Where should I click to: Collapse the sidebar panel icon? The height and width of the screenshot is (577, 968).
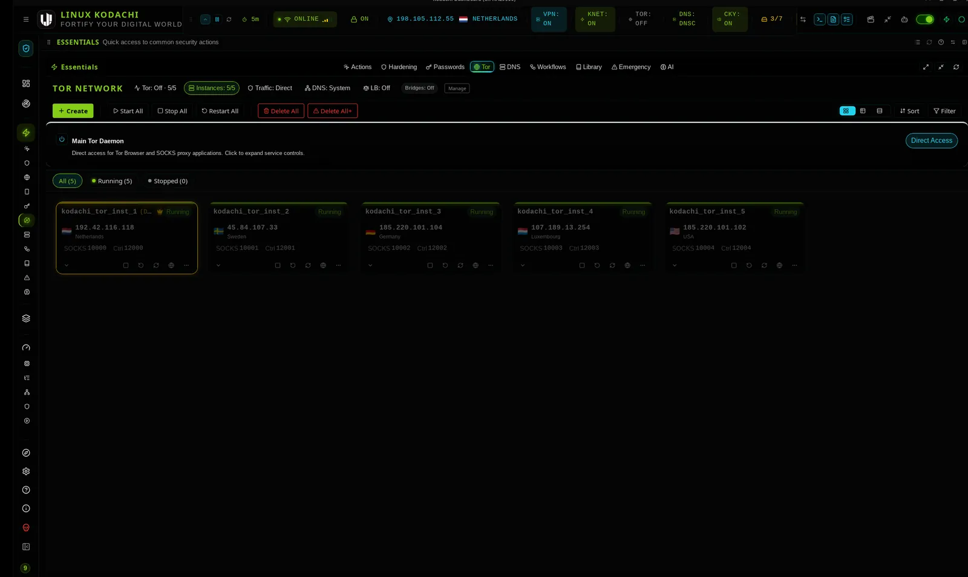tap(26, 547)
